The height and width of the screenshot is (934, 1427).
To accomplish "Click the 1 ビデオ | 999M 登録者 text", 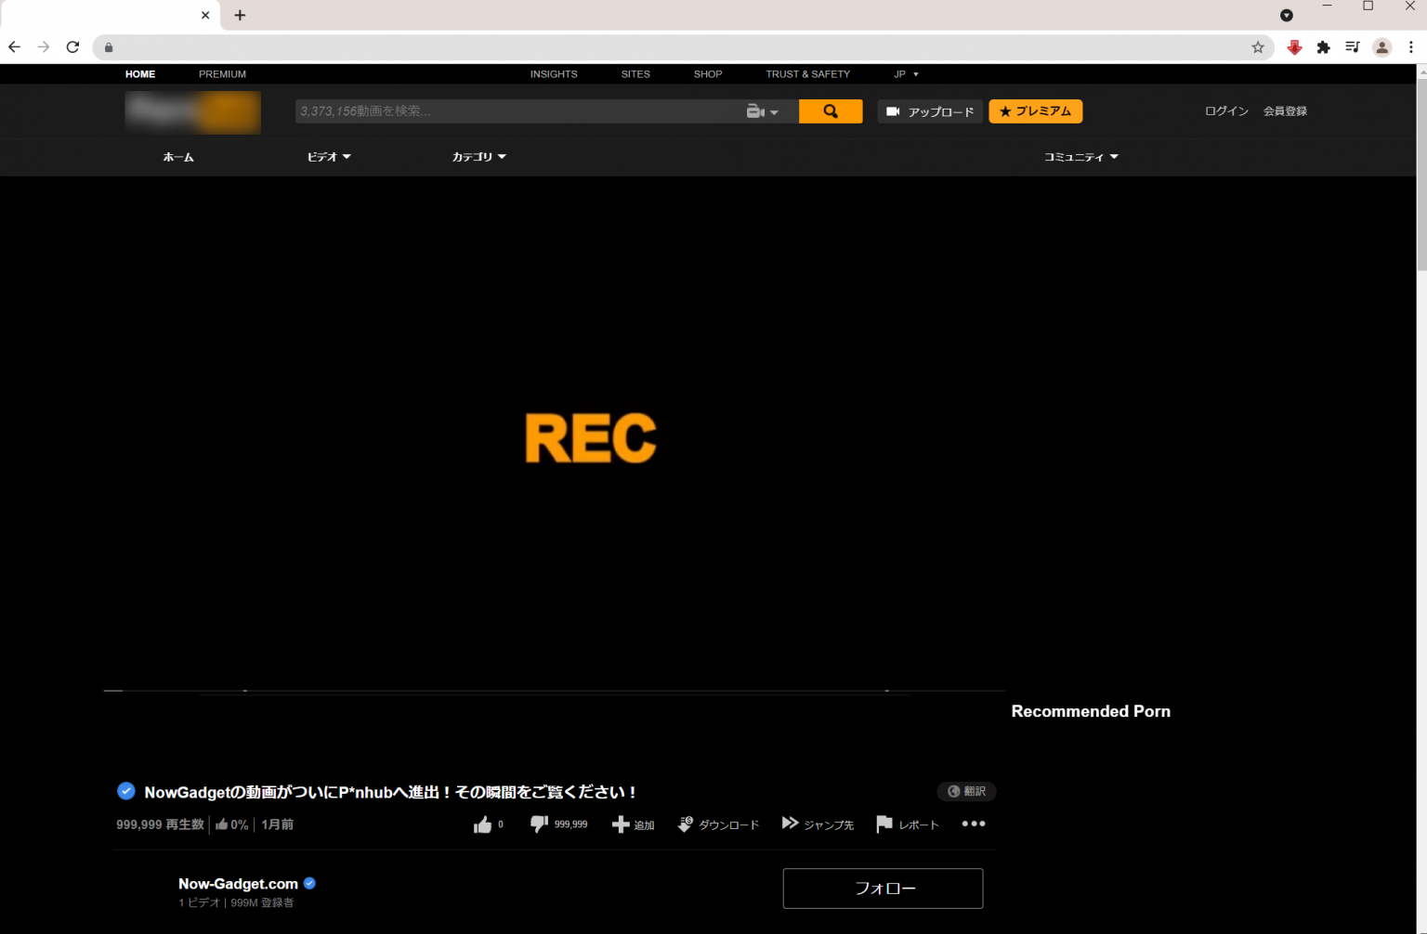I will [236, 902].
